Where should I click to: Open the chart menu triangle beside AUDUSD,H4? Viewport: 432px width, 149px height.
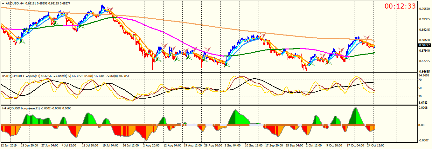click(x=3, y=3)
